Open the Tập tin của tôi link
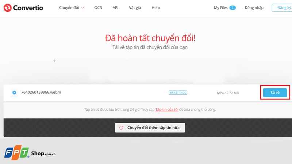Screen dimensions: 292x164 167,110
